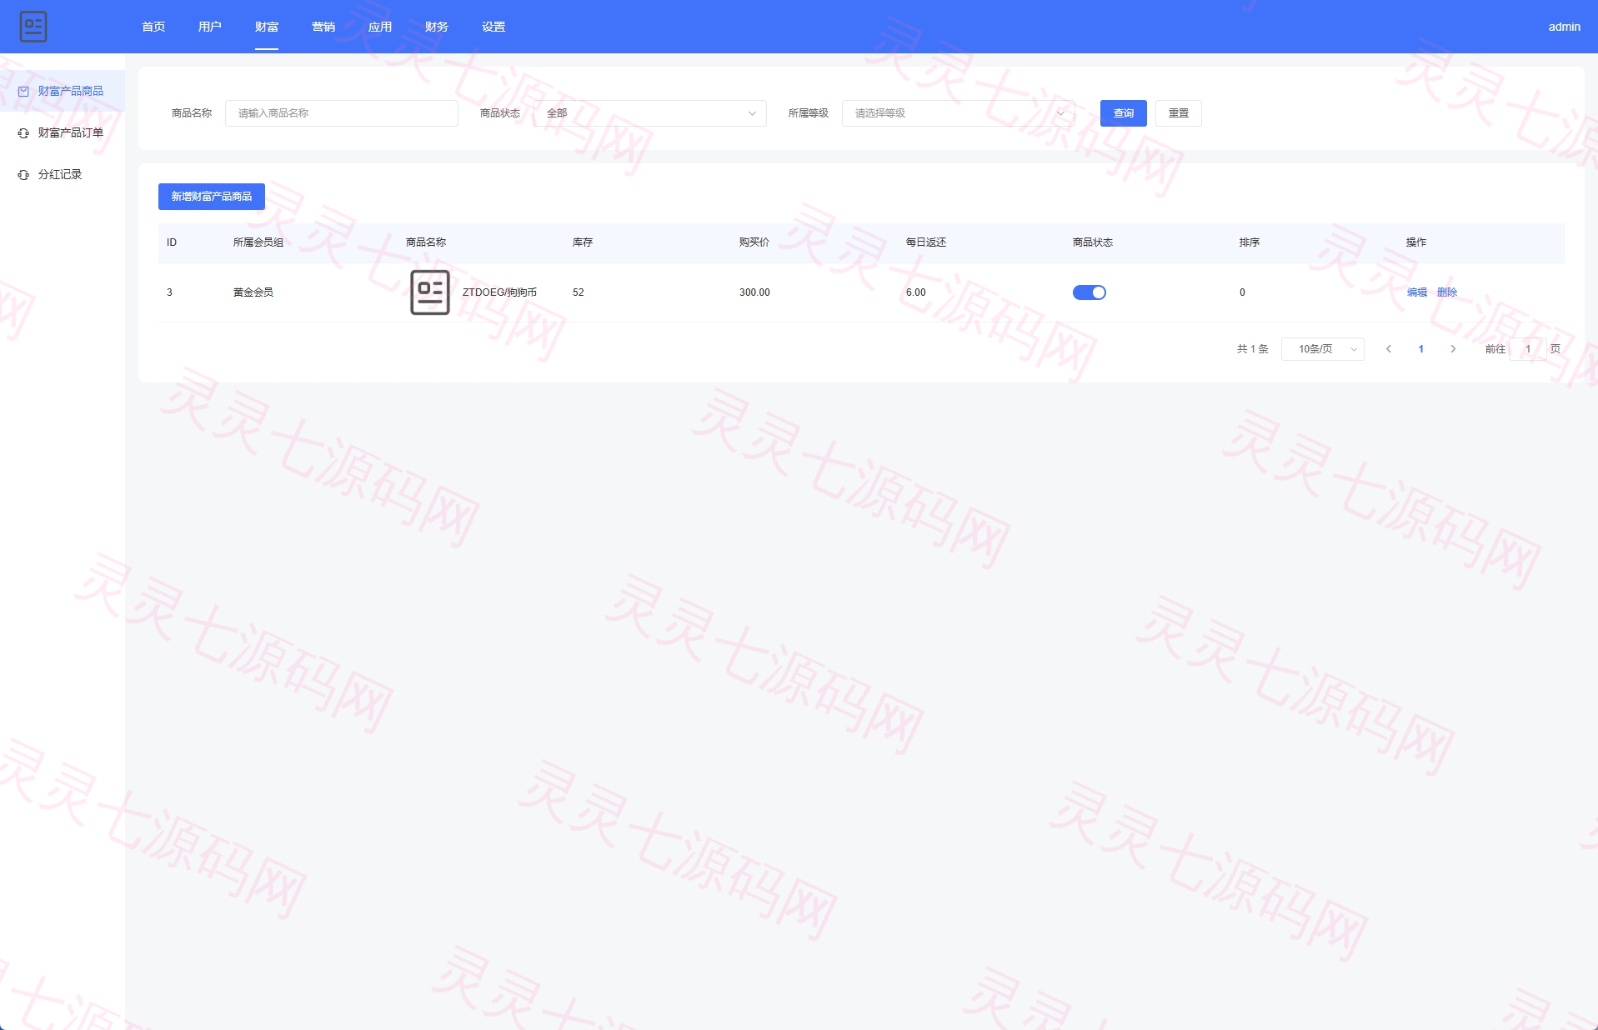Click page number 1 in pagination
1598x1030 pixels.
point(1421,349)
